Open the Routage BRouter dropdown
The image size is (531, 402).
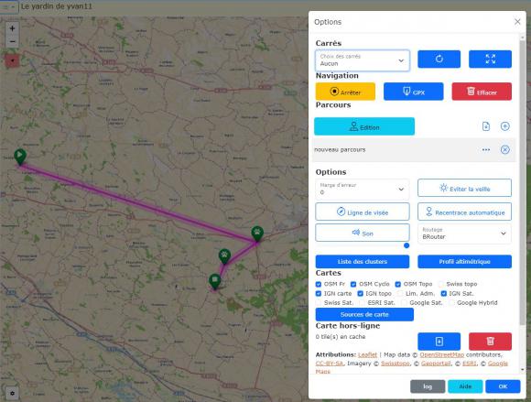pos(464,234)
